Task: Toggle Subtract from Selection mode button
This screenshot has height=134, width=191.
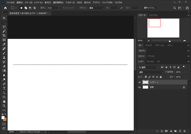Action: (30, 8)
